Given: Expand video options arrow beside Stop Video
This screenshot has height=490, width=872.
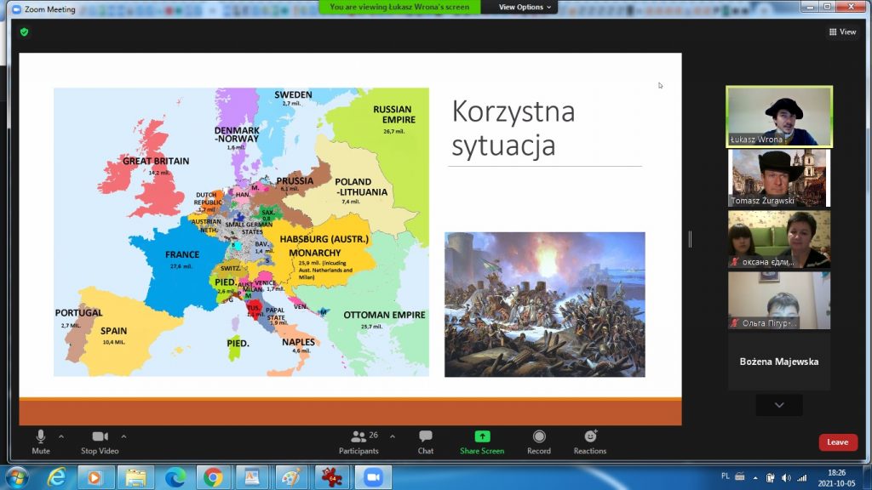Looking at the screenshot, I should [x=124, y=436].
